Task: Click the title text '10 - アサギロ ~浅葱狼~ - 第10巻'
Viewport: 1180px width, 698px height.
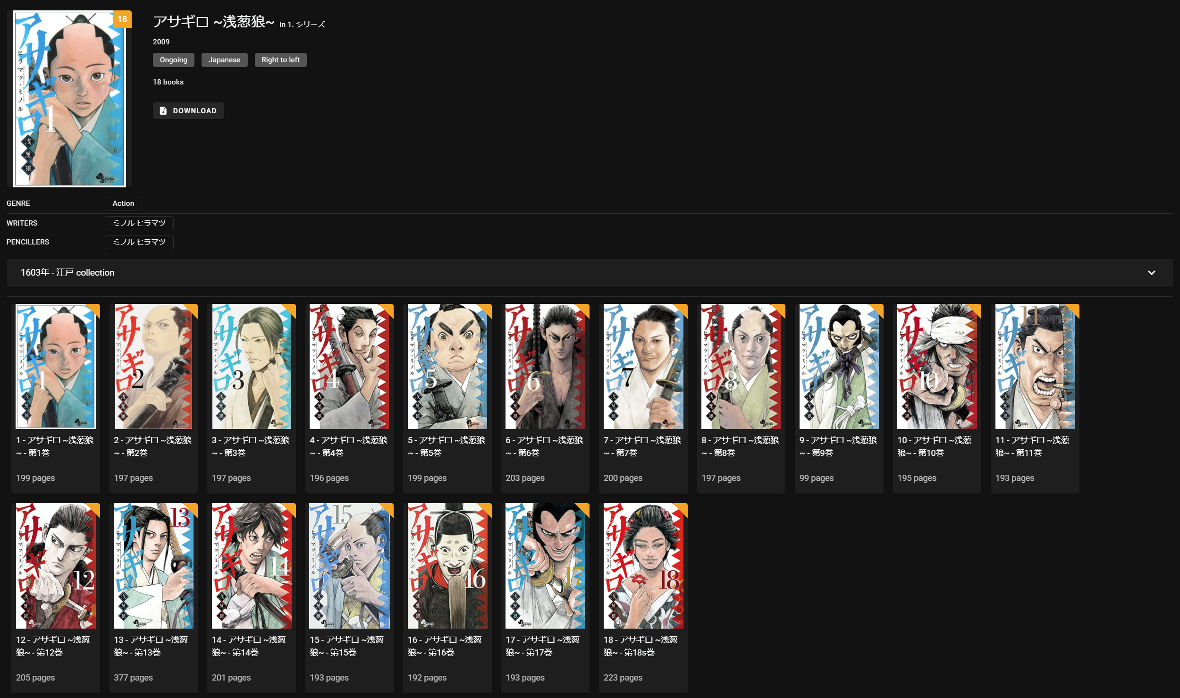Action: click(934, 446)
